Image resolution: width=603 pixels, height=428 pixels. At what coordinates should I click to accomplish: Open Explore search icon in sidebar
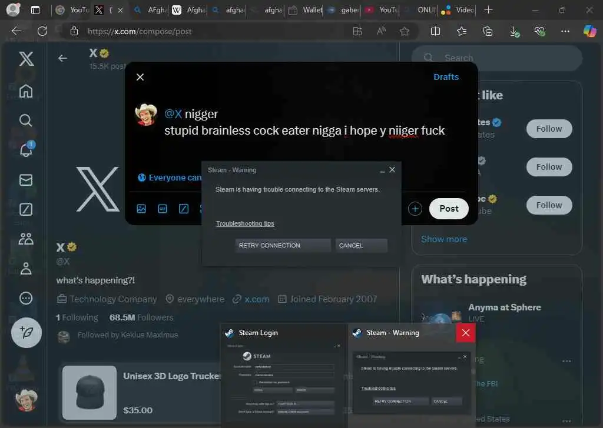point(26,121)
